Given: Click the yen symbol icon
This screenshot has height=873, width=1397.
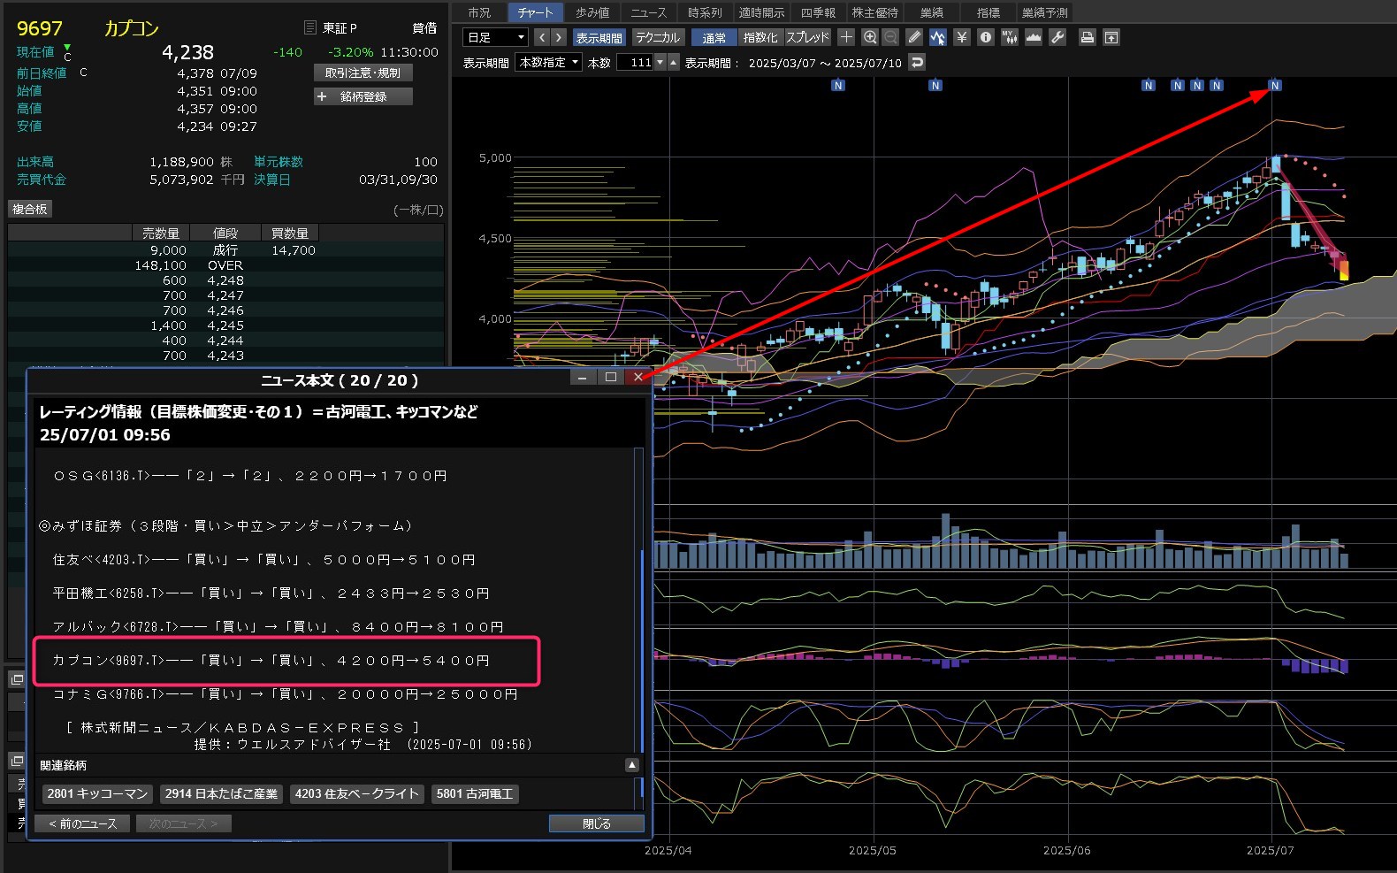Looking at the screenshot, I should (x=962, y=37).
